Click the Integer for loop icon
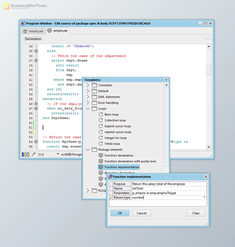The width and height of the screenshot is (235, 247). 101,138
